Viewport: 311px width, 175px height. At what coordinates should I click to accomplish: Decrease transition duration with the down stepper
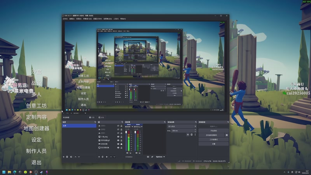195,131
